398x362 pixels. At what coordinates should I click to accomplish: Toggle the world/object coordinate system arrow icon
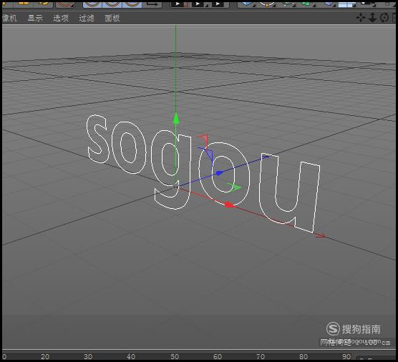152,4
